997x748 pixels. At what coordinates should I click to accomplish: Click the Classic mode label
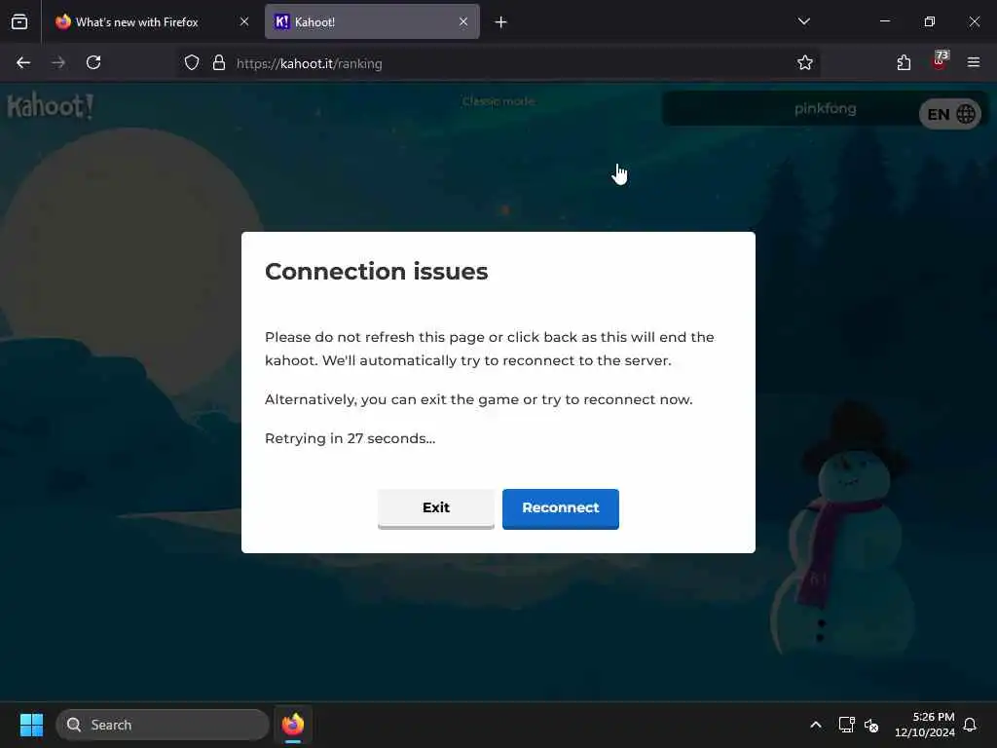pyautogui.click(x=498, y=101)
